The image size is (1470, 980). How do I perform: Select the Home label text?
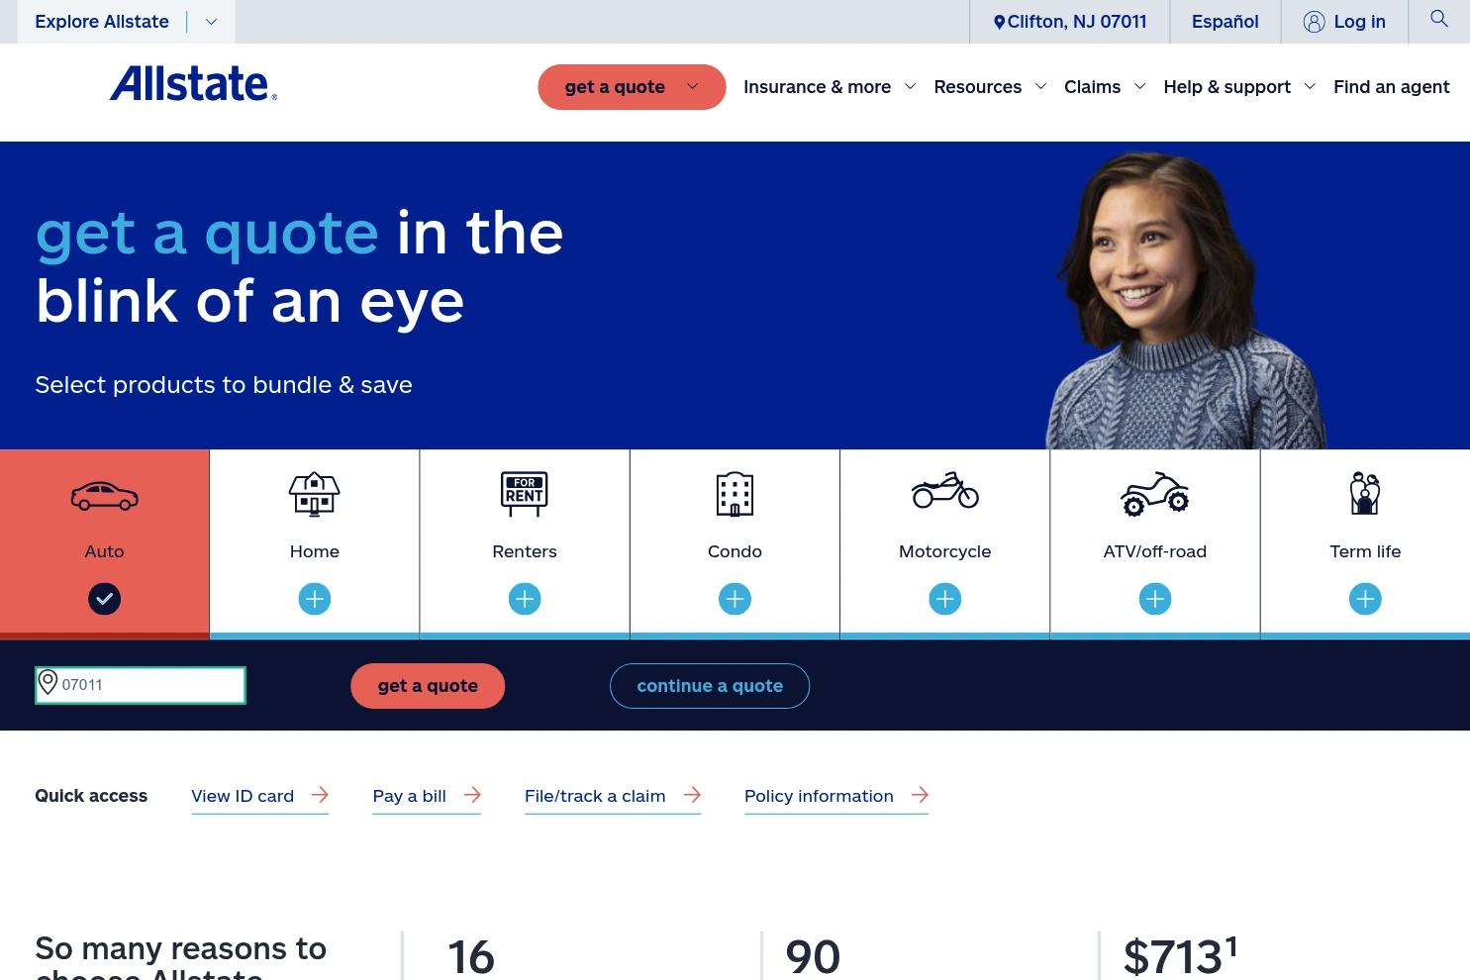315,551
